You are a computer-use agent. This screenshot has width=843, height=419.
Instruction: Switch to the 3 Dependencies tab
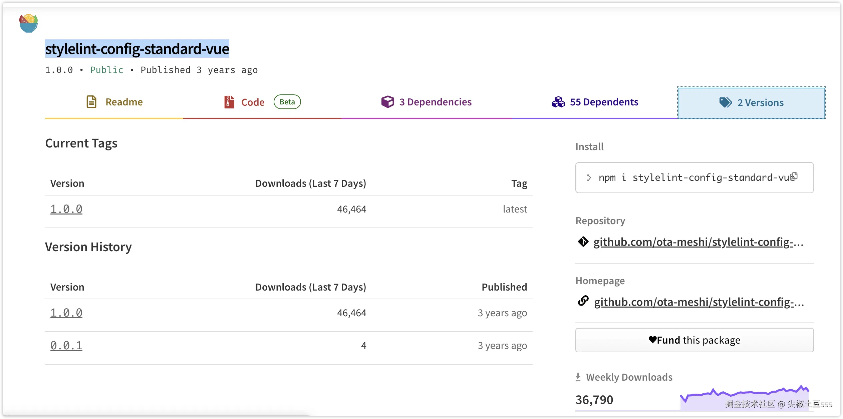pyautogui.click(x=435, y=102)
